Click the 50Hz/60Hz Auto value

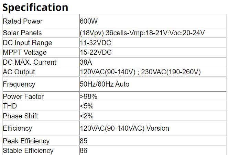coord(105,84)
